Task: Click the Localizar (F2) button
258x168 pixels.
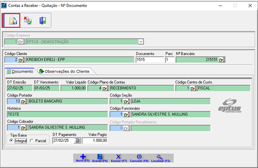Action: [x=161, y=158]
